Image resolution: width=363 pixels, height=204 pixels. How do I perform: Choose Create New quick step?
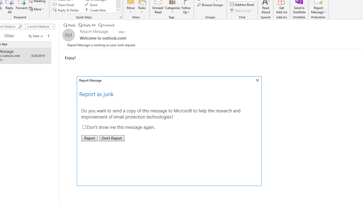pyautogui.click(x=96, y=10)
